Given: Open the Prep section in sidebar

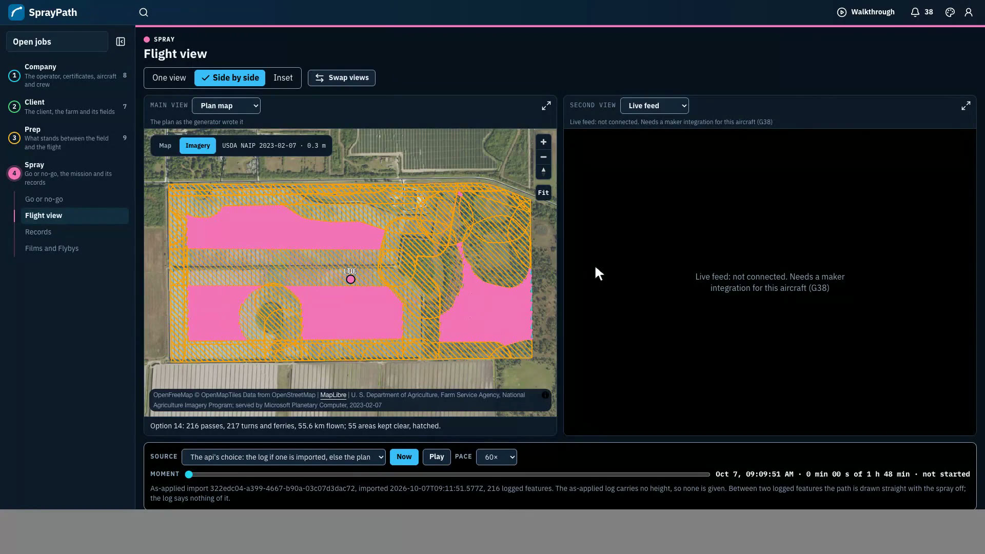Looking at the screenshot, I should (x=68, y=138).
